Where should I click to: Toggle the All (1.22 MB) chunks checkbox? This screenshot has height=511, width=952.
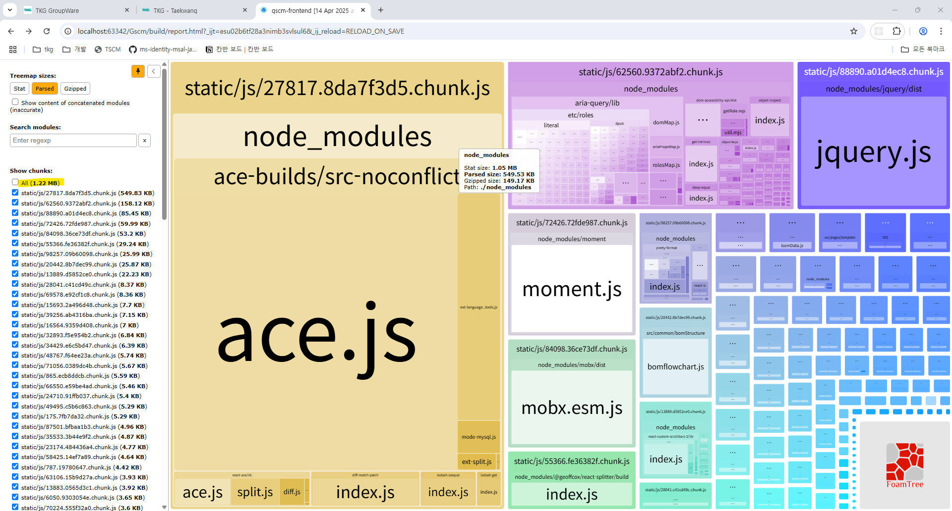(x=15, y=182)
